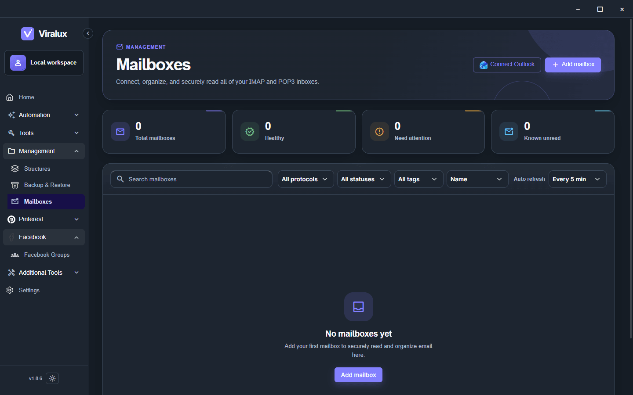Click the Total mailboxes envelope icon
This screenshot has height=395, width=633.
[120, 132]
